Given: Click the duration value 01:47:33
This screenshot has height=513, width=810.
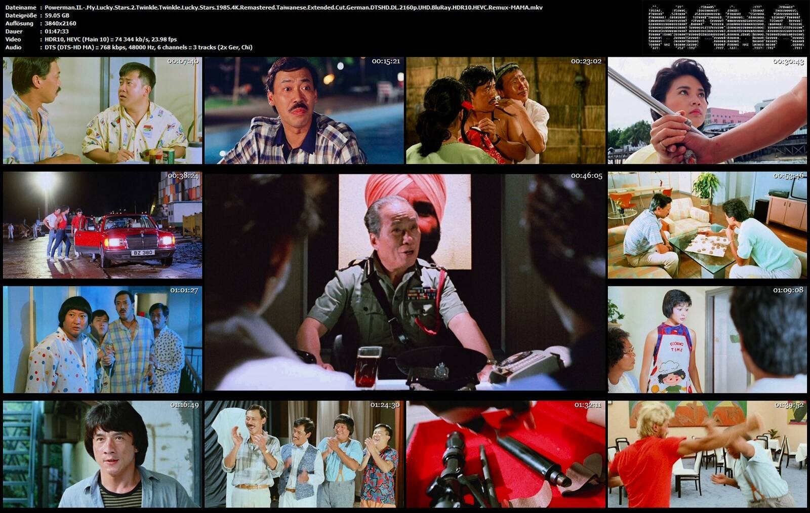Looking at the screenshot, I should 57,31.
